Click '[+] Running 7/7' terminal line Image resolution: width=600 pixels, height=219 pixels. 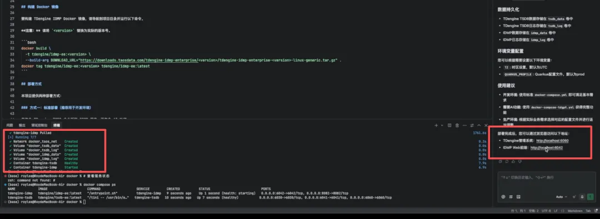22,137
